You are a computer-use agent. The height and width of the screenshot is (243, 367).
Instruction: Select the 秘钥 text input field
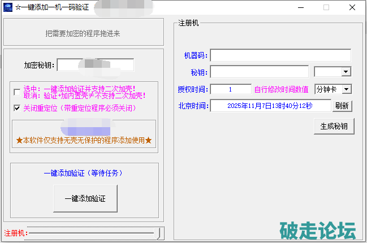tap(260, 72)
